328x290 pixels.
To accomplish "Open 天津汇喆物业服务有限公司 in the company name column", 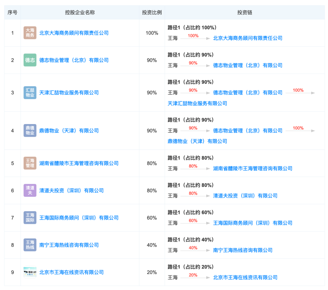I will 69,92.
